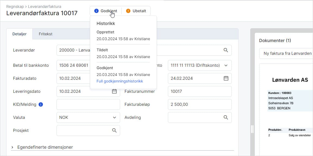
Task: Click the Avdeling search magnifier icon
Action: pyautogui.click(x=226, y=117)
